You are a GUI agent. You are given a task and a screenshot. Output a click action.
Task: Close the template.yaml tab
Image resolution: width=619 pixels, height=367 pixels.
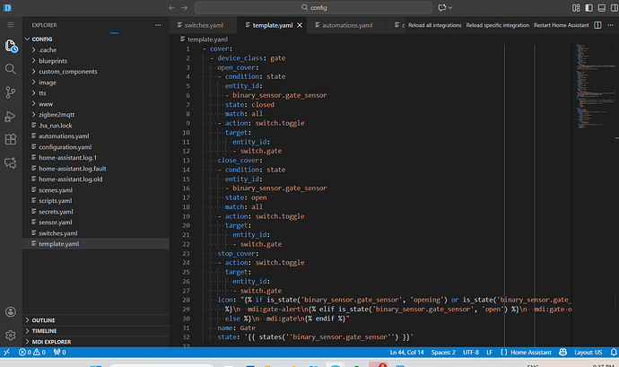[300, 25]
